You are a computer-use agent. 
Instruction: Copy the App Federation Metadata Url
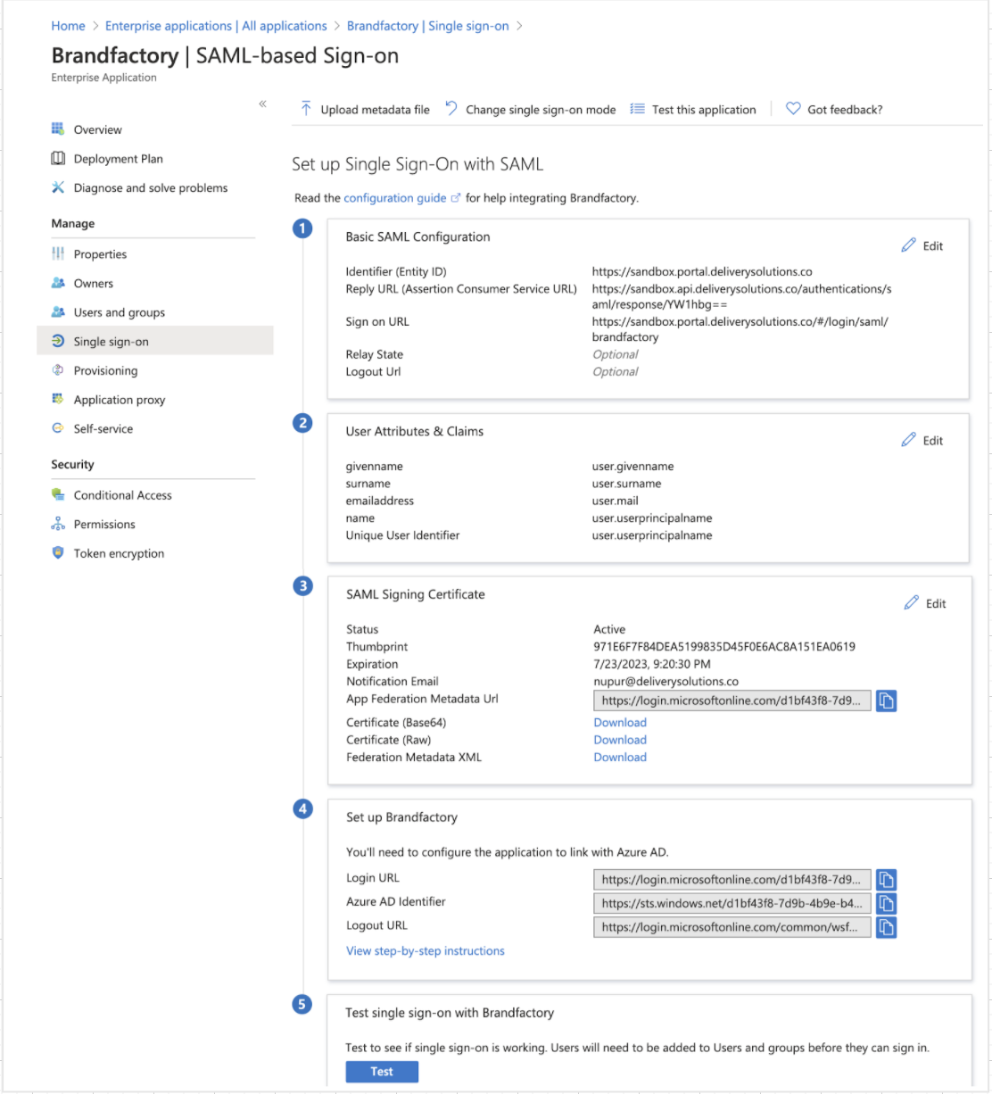tap(886, 701)
